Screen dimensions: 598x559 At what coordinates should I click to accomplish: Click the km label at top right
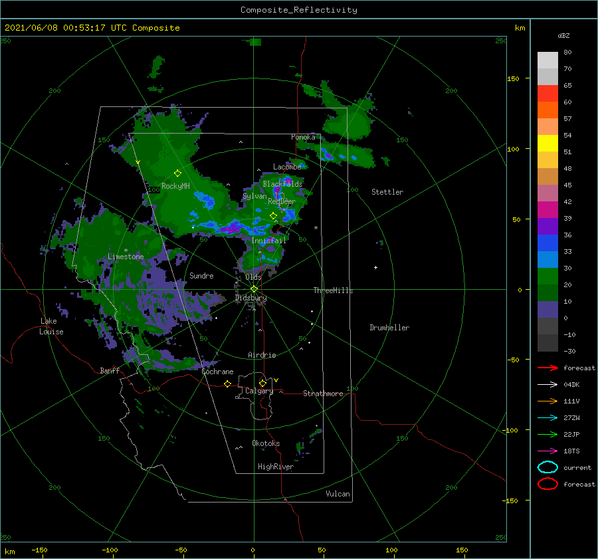520,28
